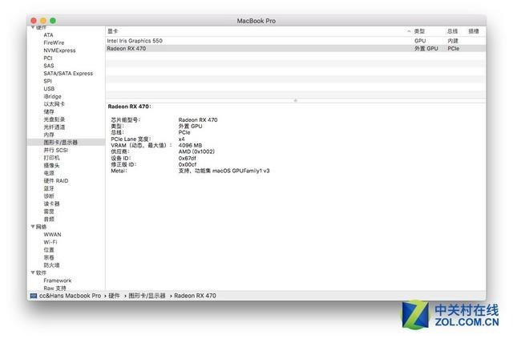Click the green zoom window button
The height and width of the screenshot is (339, 513).
(53, 21)
